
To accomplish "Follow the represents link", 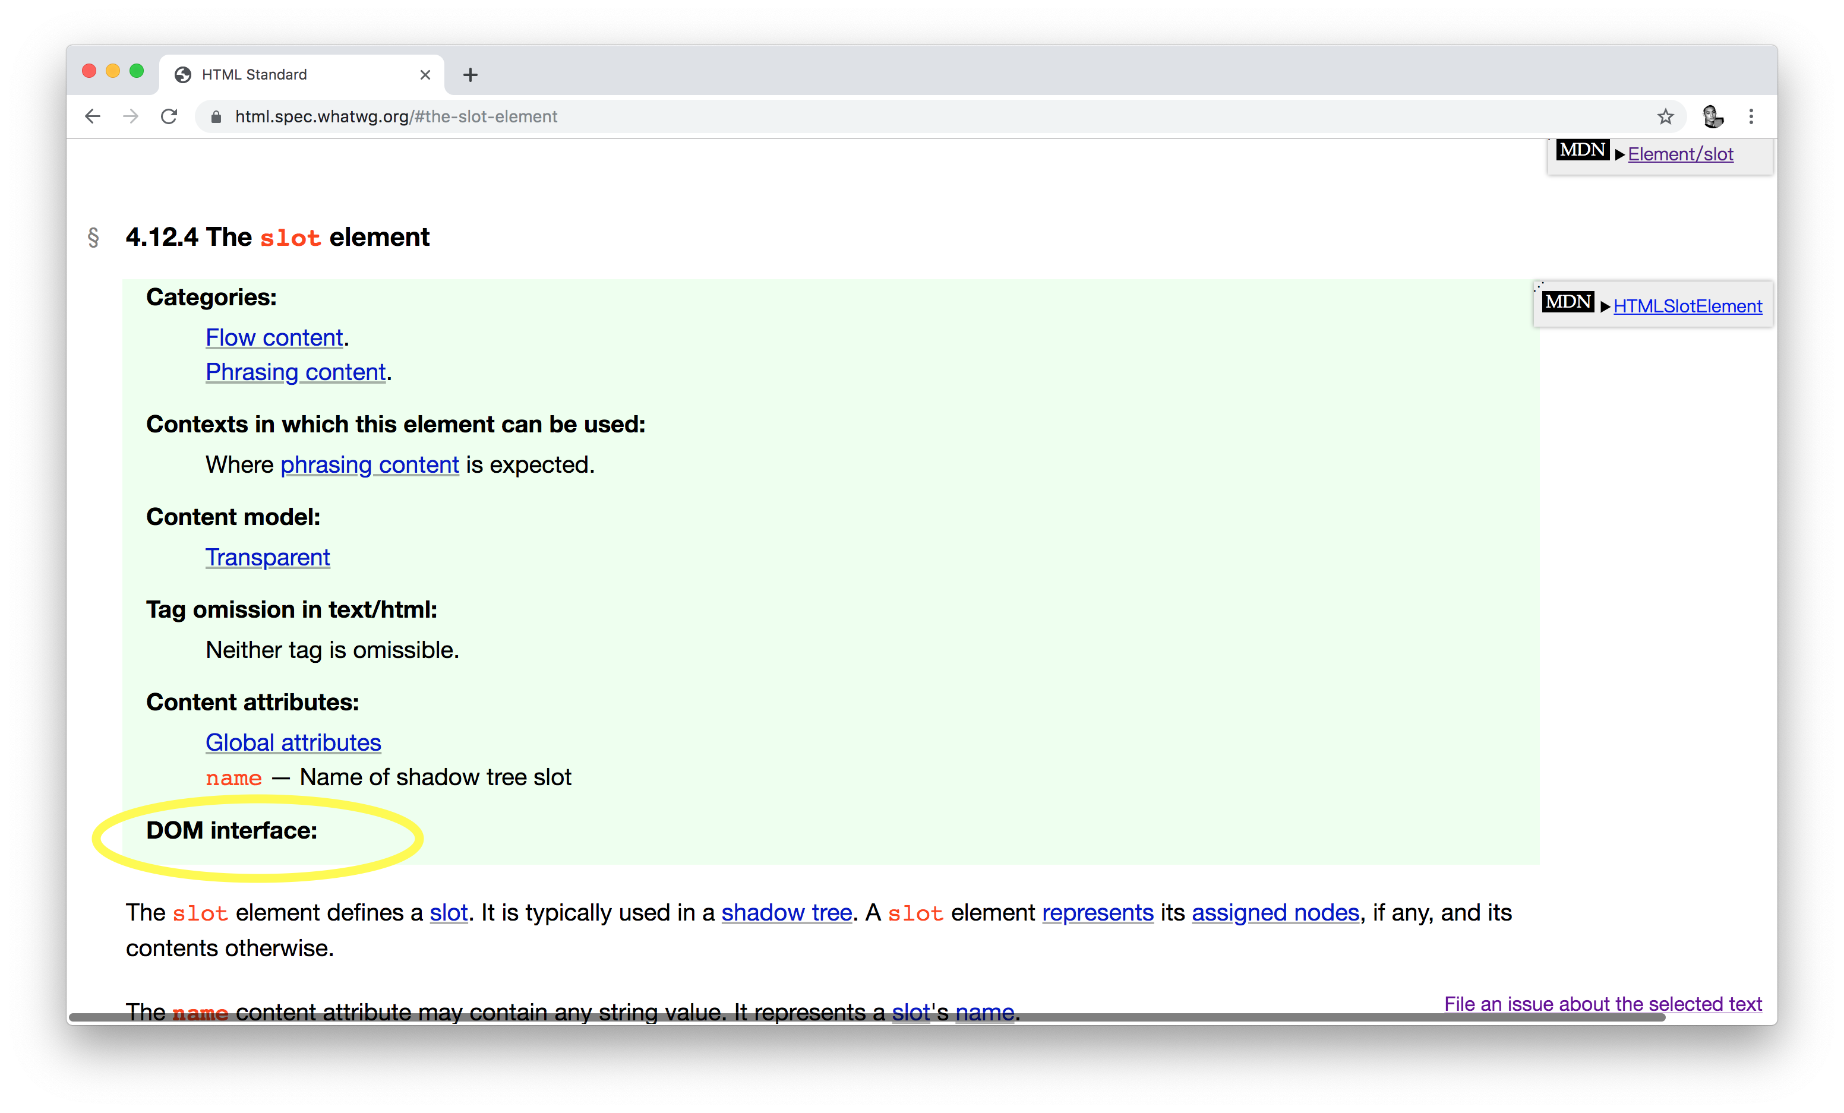I will tap(1097, 912).
